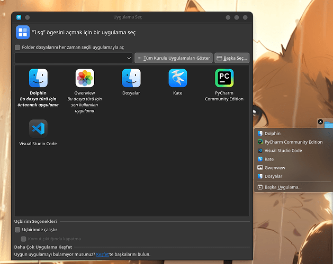Screen dimensions: 333x264
Task: Toggle the "Komut çıktığında kapatma" checkbox
Action: tap(24, 239)
